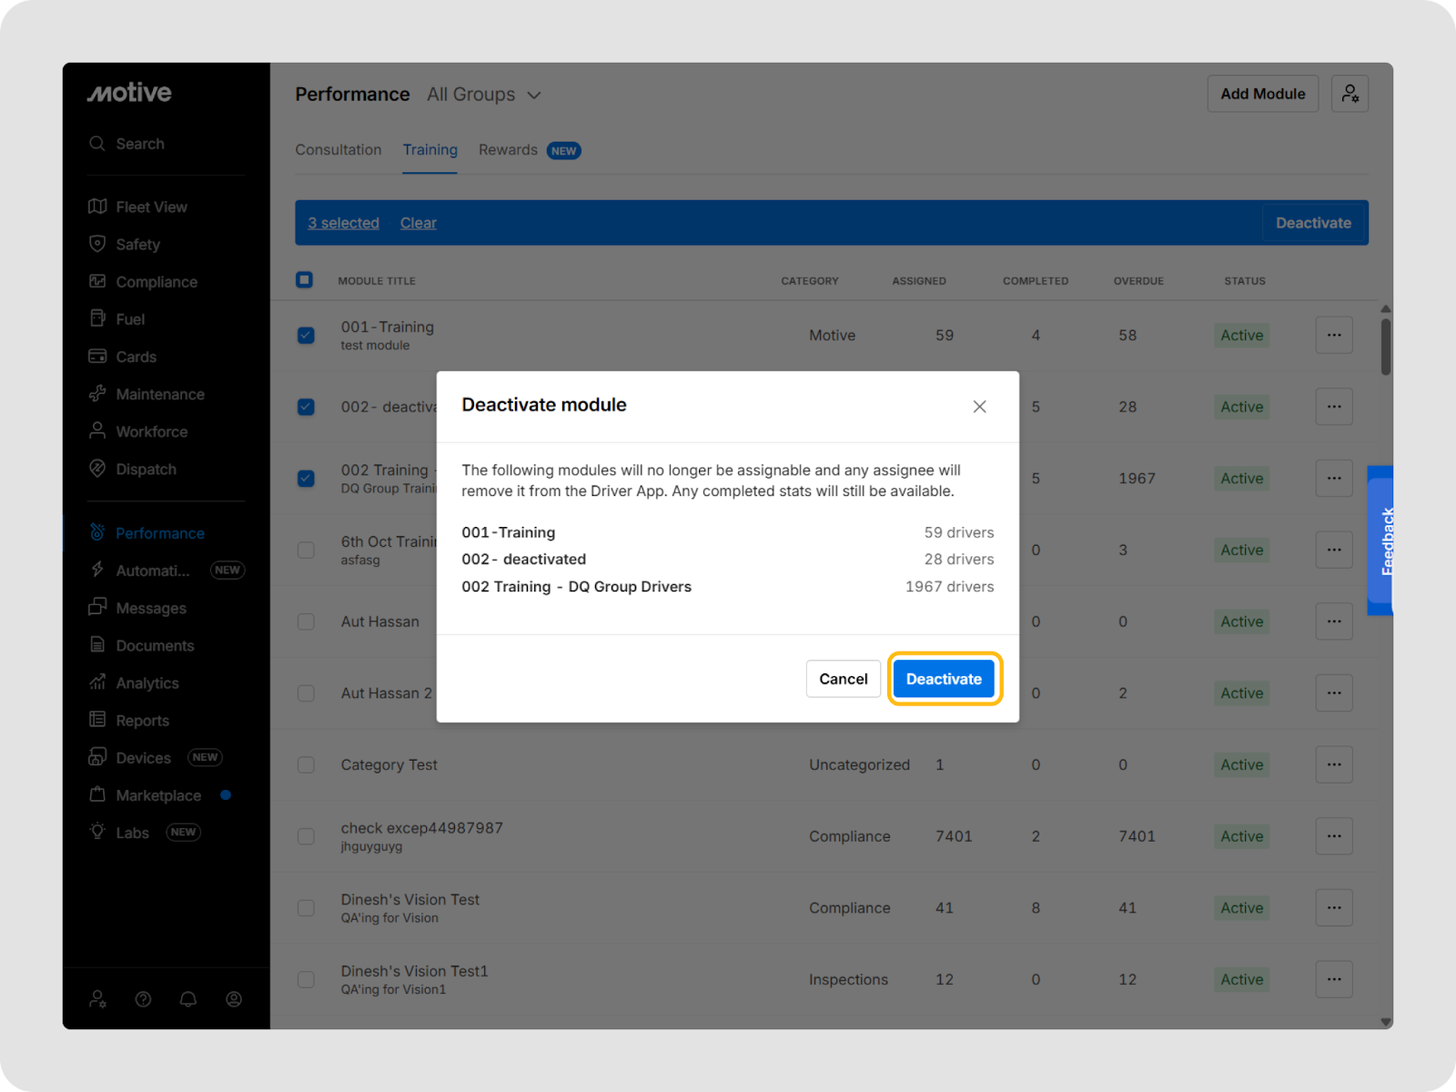Click the module list vertical scrollbar

point(1385,346)
